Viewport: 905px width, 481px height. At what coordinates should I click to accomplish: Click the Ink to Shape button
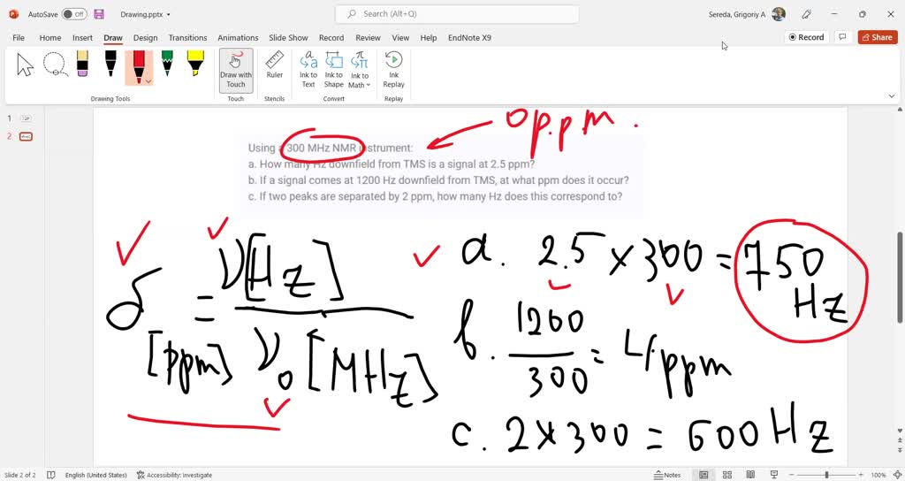tap(333, 70)
